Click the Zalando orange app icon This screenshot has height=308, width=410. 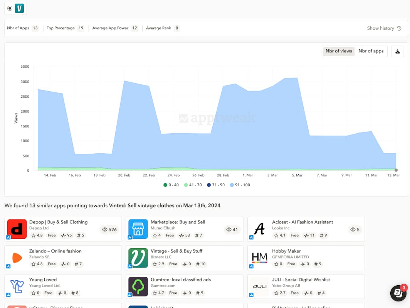point(17,258)
